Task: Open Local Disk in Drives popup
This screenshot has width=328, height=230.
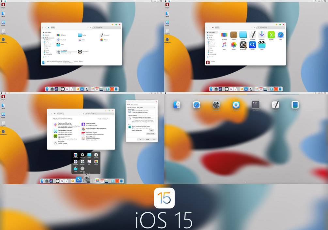Action: pos(83,162)
